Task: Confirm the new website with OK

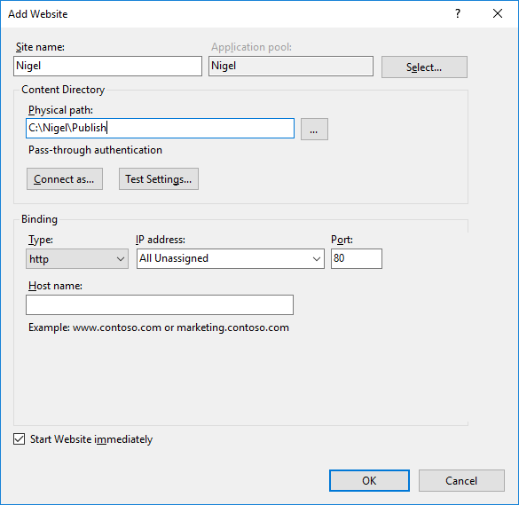Action: [369, 480]
